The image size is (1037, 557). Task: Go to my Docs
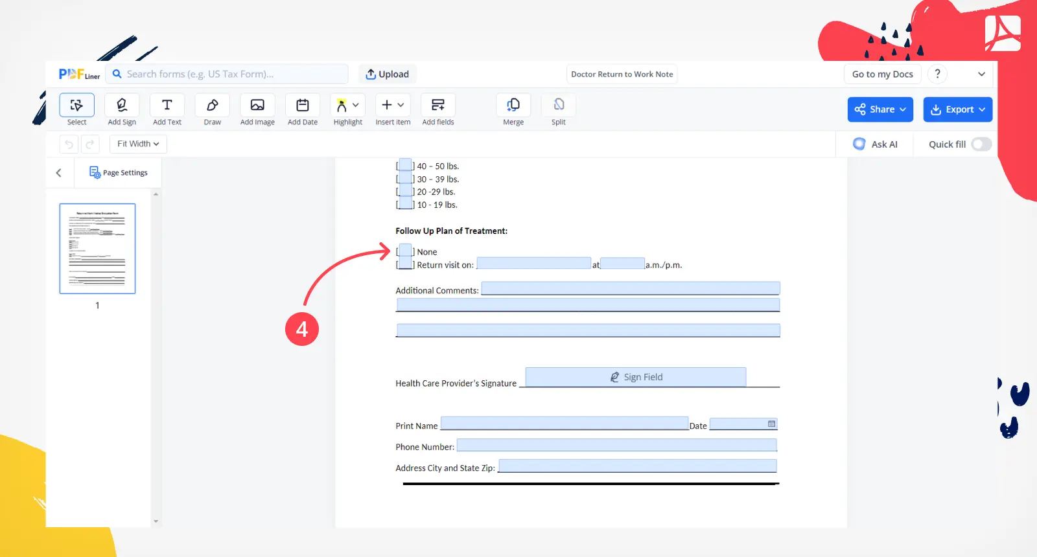pos(883,74)
